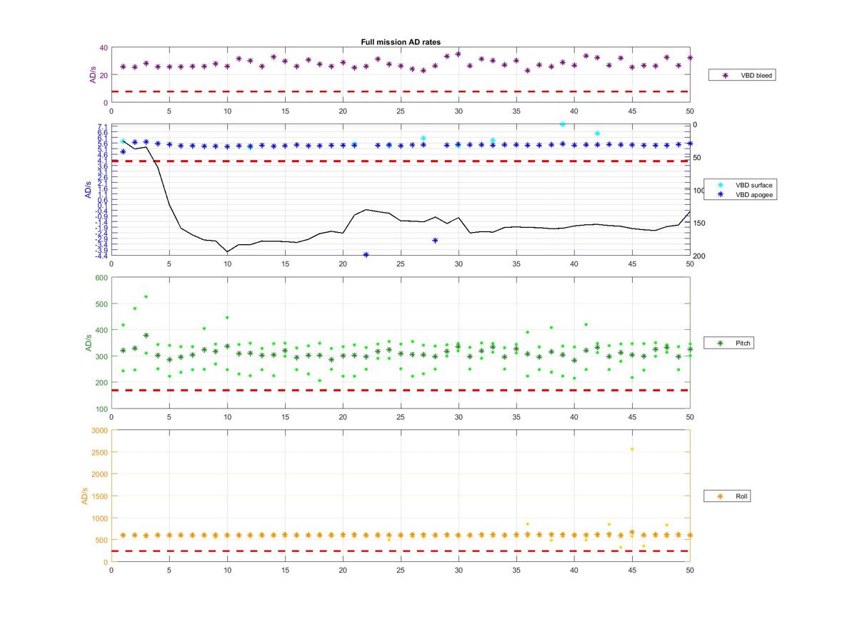
Task: Click the Roll outlier point near 2500
Action: coord(631,449)
